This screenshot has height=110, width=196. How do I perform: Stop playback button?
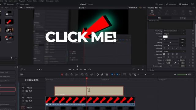[x=77, y=69]
